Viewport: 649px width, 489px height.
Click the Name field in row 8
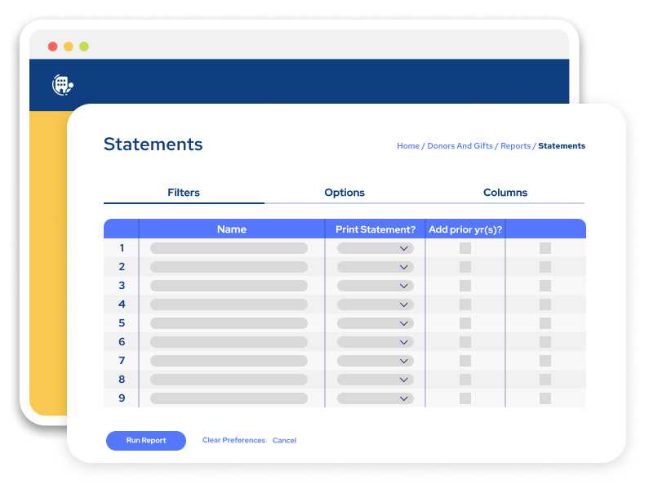click(x=229, y=380)
